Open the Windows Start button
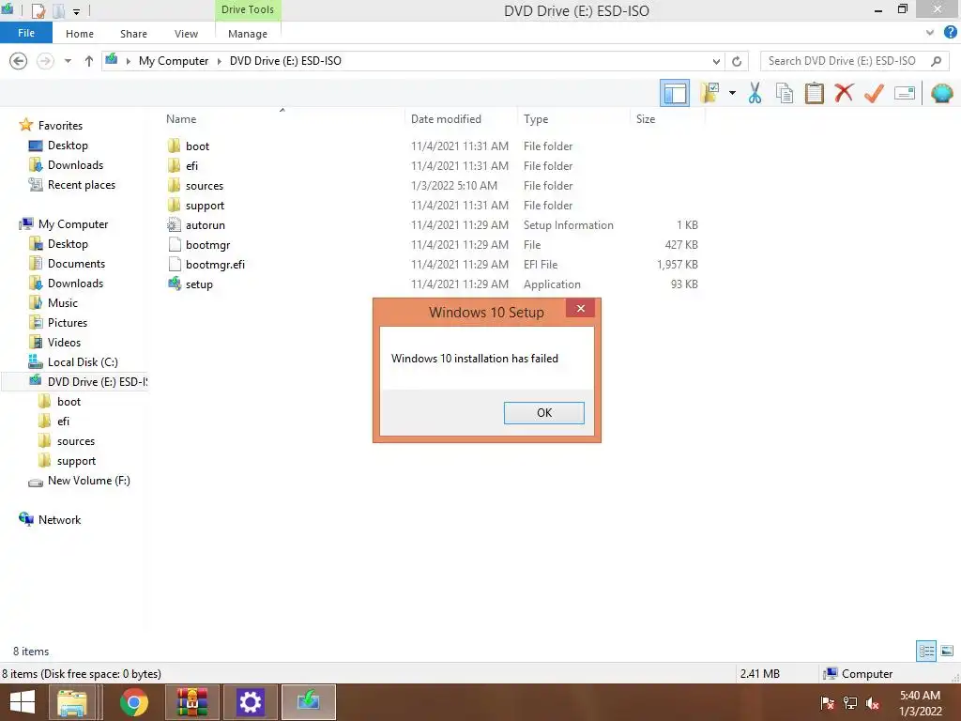The width and height of the screenshot is (961, 721). tap(23, 702)
